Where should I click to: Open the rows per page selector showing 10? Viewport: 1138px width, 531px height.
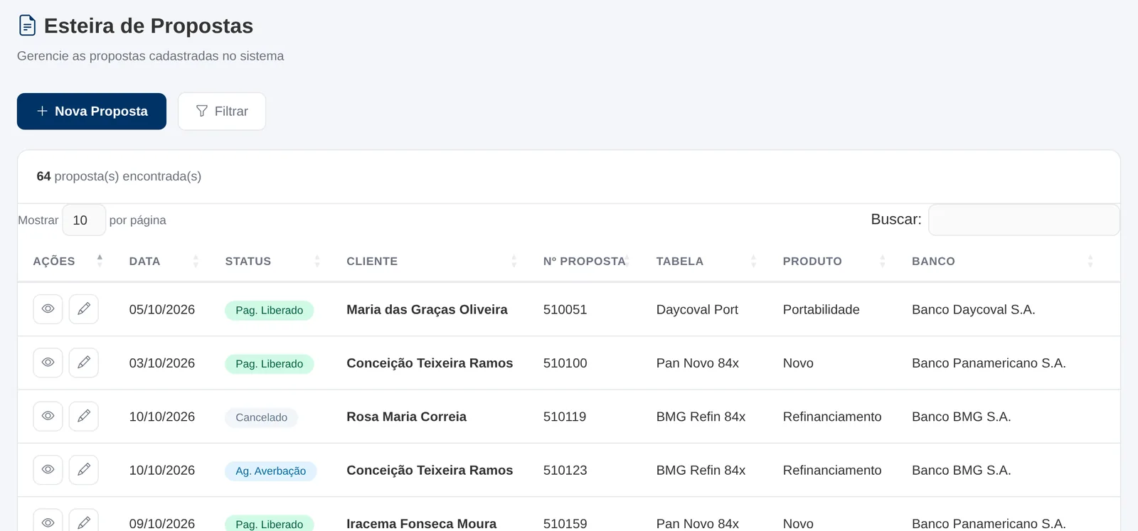[x=84, y=220]
